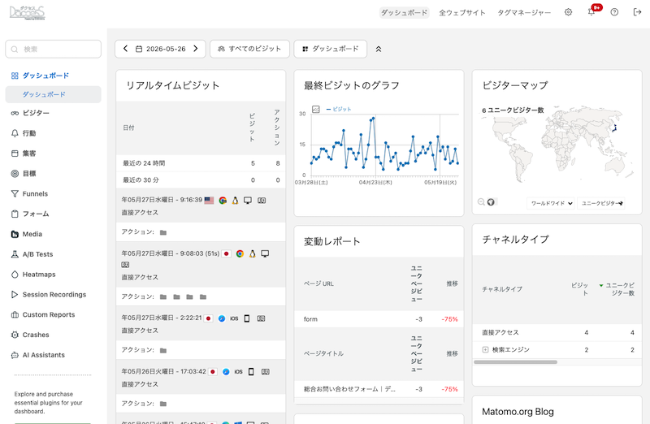The width and height of the screenshot is (650, 424).
Task: Click the Chrome icon in 9:16:39 visit
Action: click(x=223, y=201)
